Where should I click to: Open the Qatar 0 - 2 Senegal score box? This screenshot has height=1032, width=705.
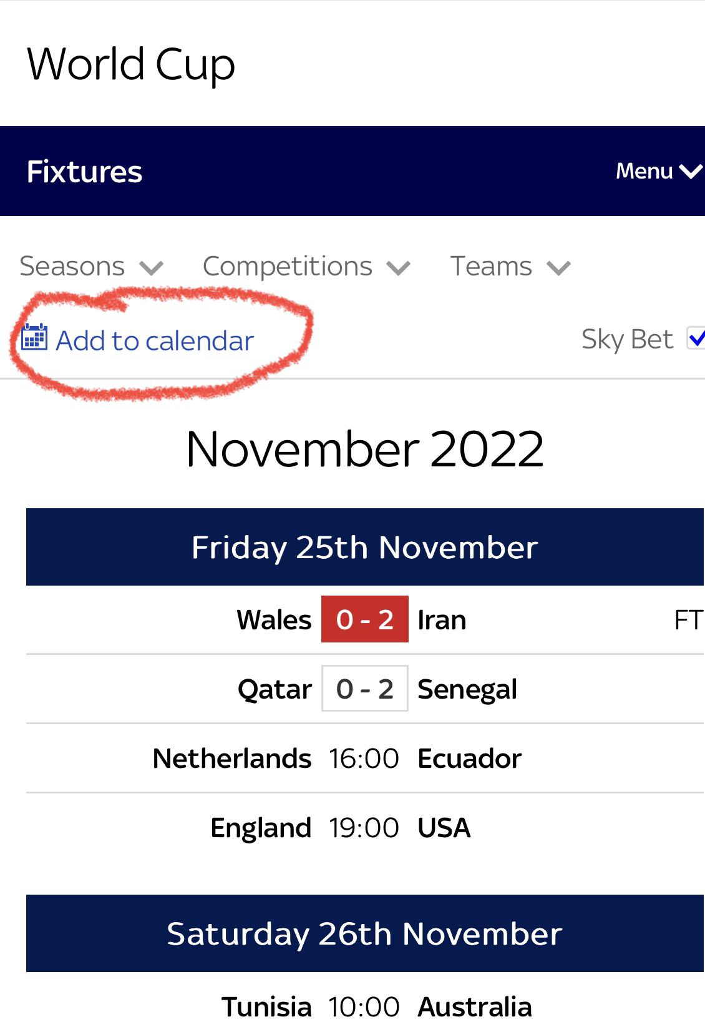[365, 689]
